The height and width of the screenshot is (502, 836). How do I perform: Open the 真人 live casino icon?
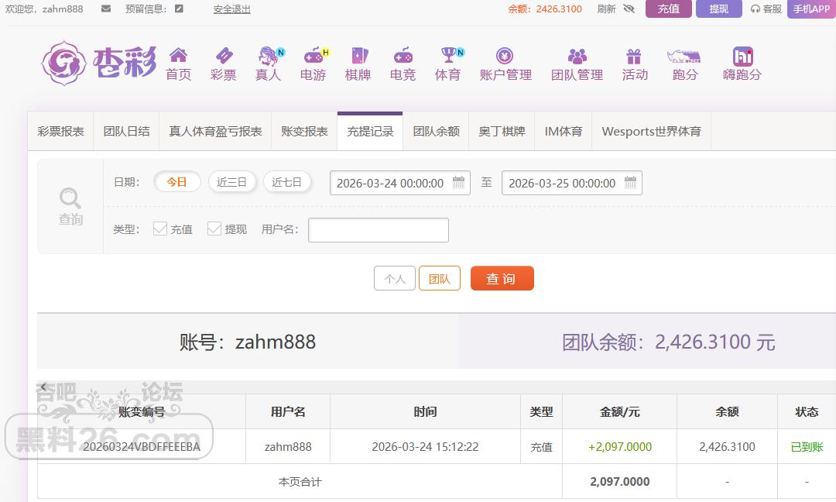click(268, 56)
